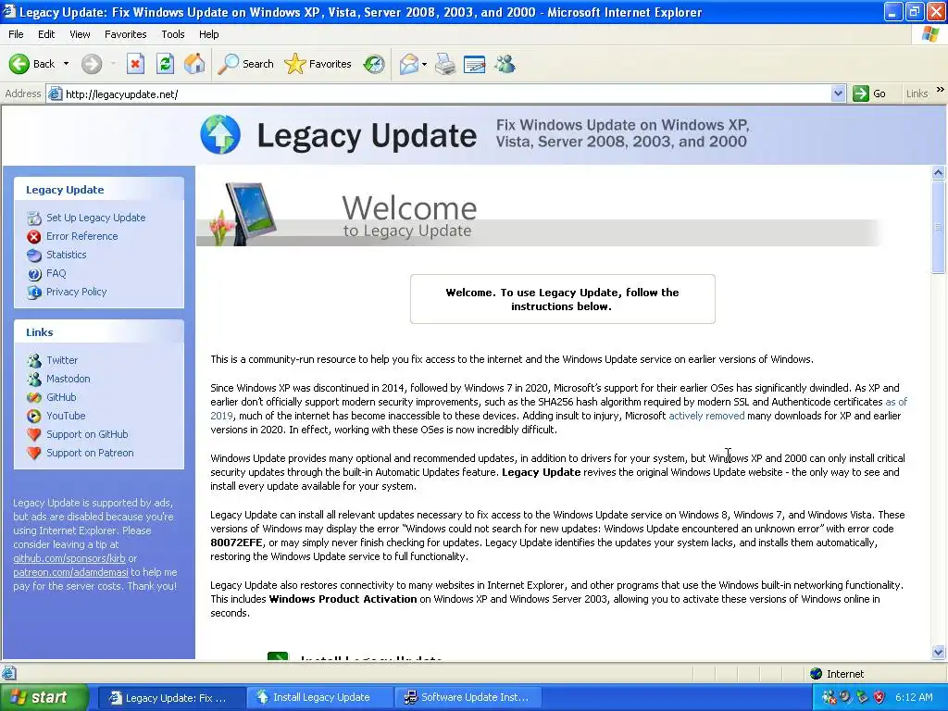
Task: Open the Search pane from the toolbar
Action: tap(245, 64)
